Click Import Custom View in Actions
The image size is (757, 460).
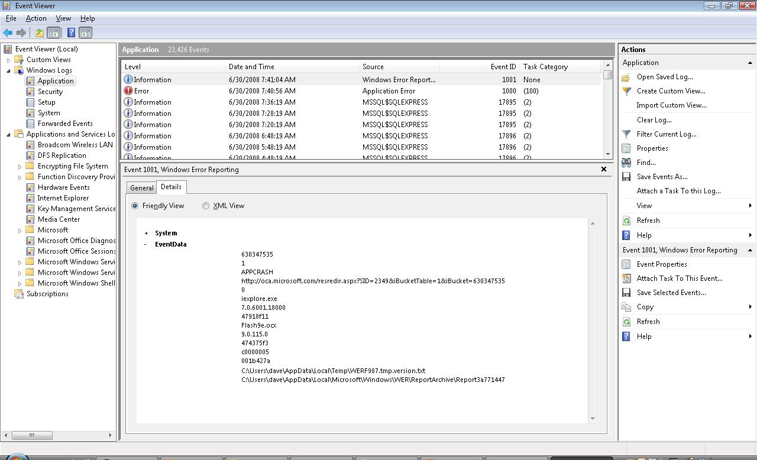(x=671, y=105)
